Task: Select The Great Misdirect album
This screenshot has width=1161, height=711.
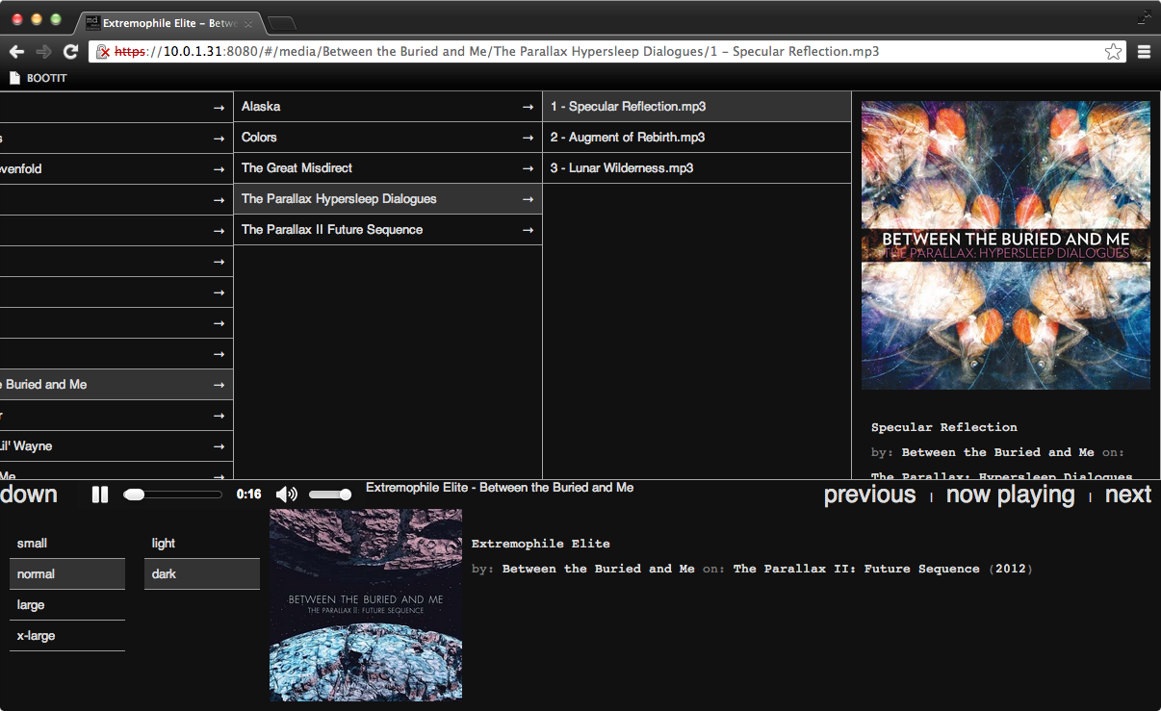Action: 387,168
